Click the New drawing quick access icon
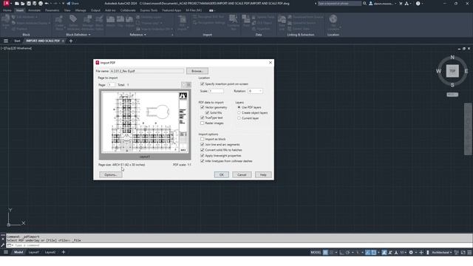The image size is (473, 266). 17,4
